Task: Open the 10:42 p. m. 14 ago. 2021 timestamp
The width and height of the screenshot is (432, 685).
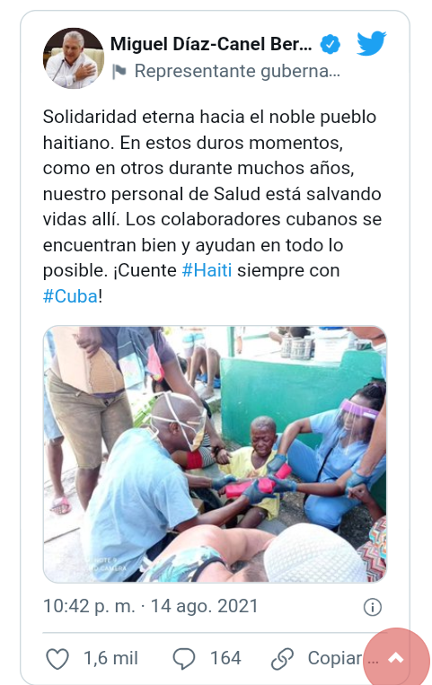Action: tap(150, 606)
